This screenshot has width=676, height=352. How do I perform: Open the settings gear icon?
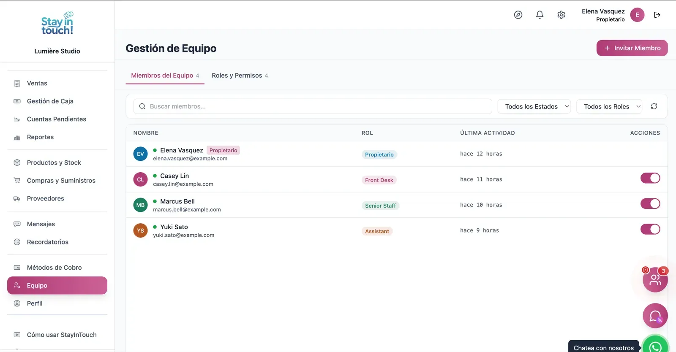tap(561, 15)
